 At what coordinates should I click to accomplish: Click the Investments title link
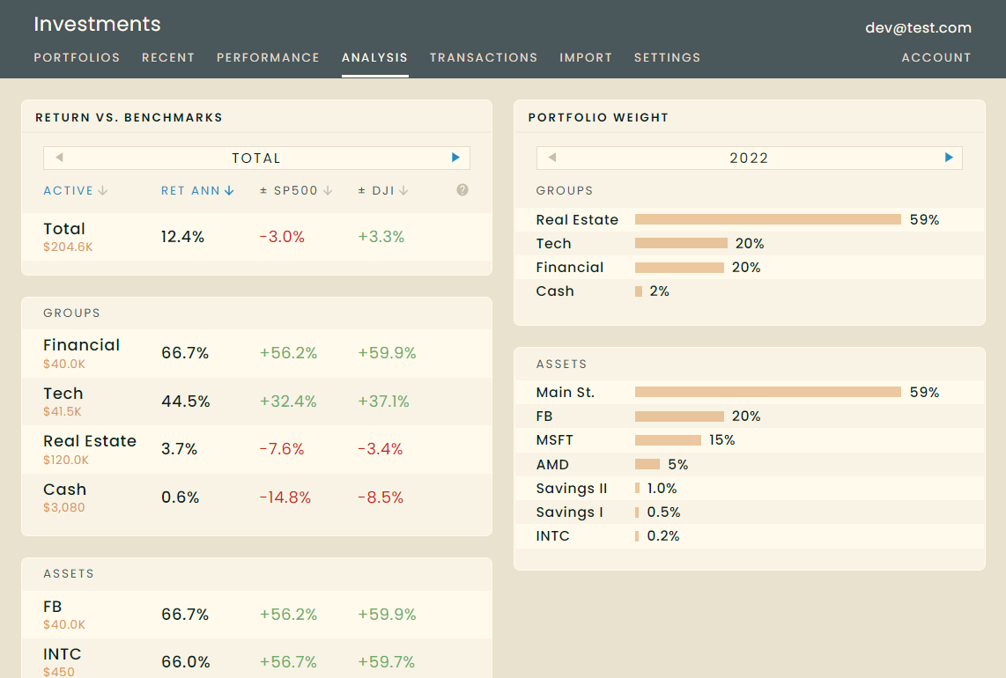[x=97, y=24]
